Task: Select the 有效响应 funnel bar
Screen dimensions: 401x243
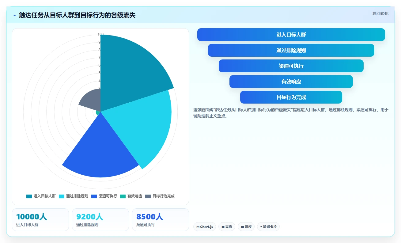Action: [291, 82]
